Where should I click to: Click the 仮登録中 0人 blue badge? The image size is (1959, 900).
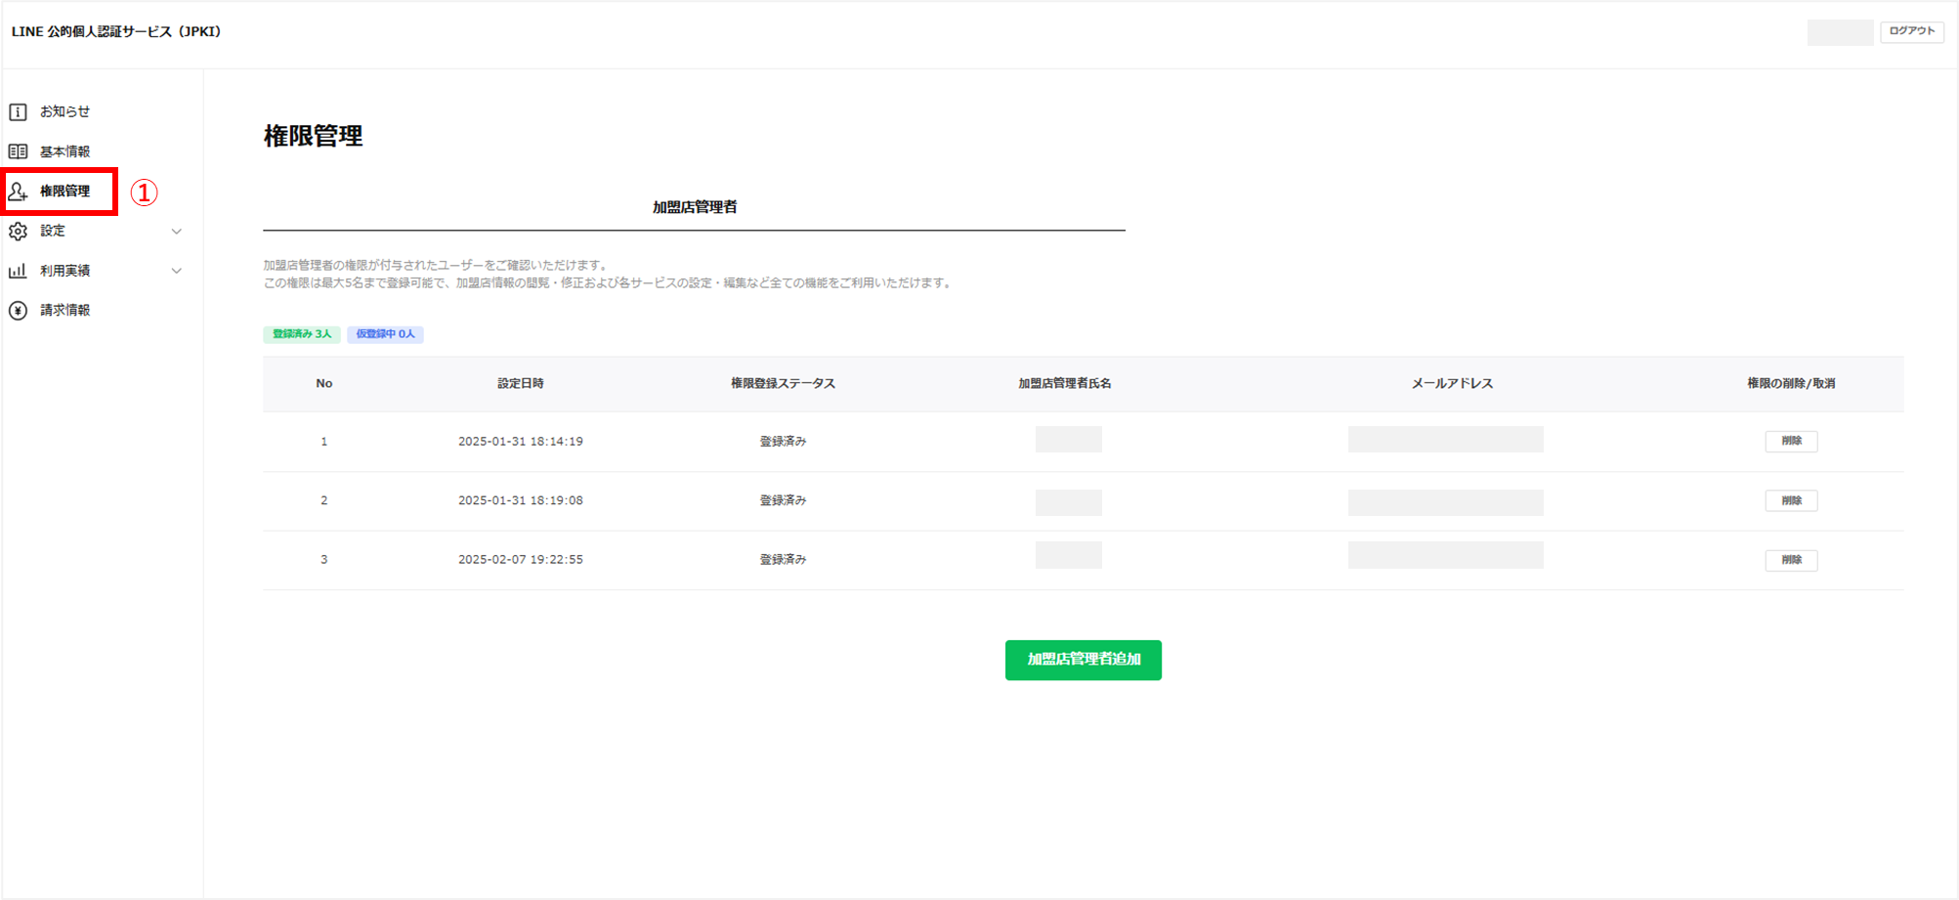(x=385, y=334)
